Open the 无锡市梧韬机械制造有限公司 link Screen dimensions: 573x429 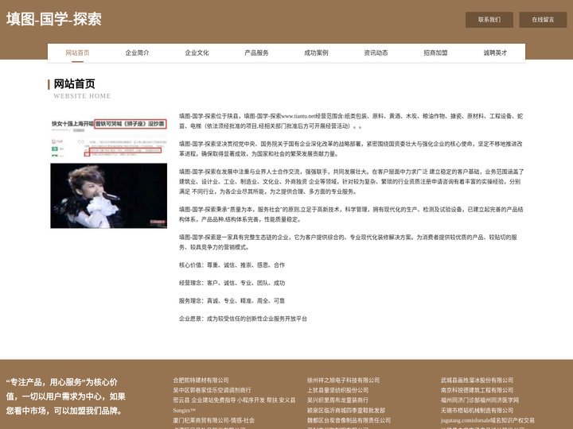477,411
